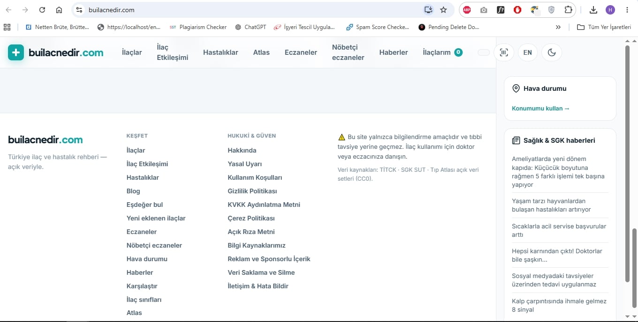Open Chrome downloads icon
The height and width of the screenshot is (322, 638).
(x=593, y=10)
